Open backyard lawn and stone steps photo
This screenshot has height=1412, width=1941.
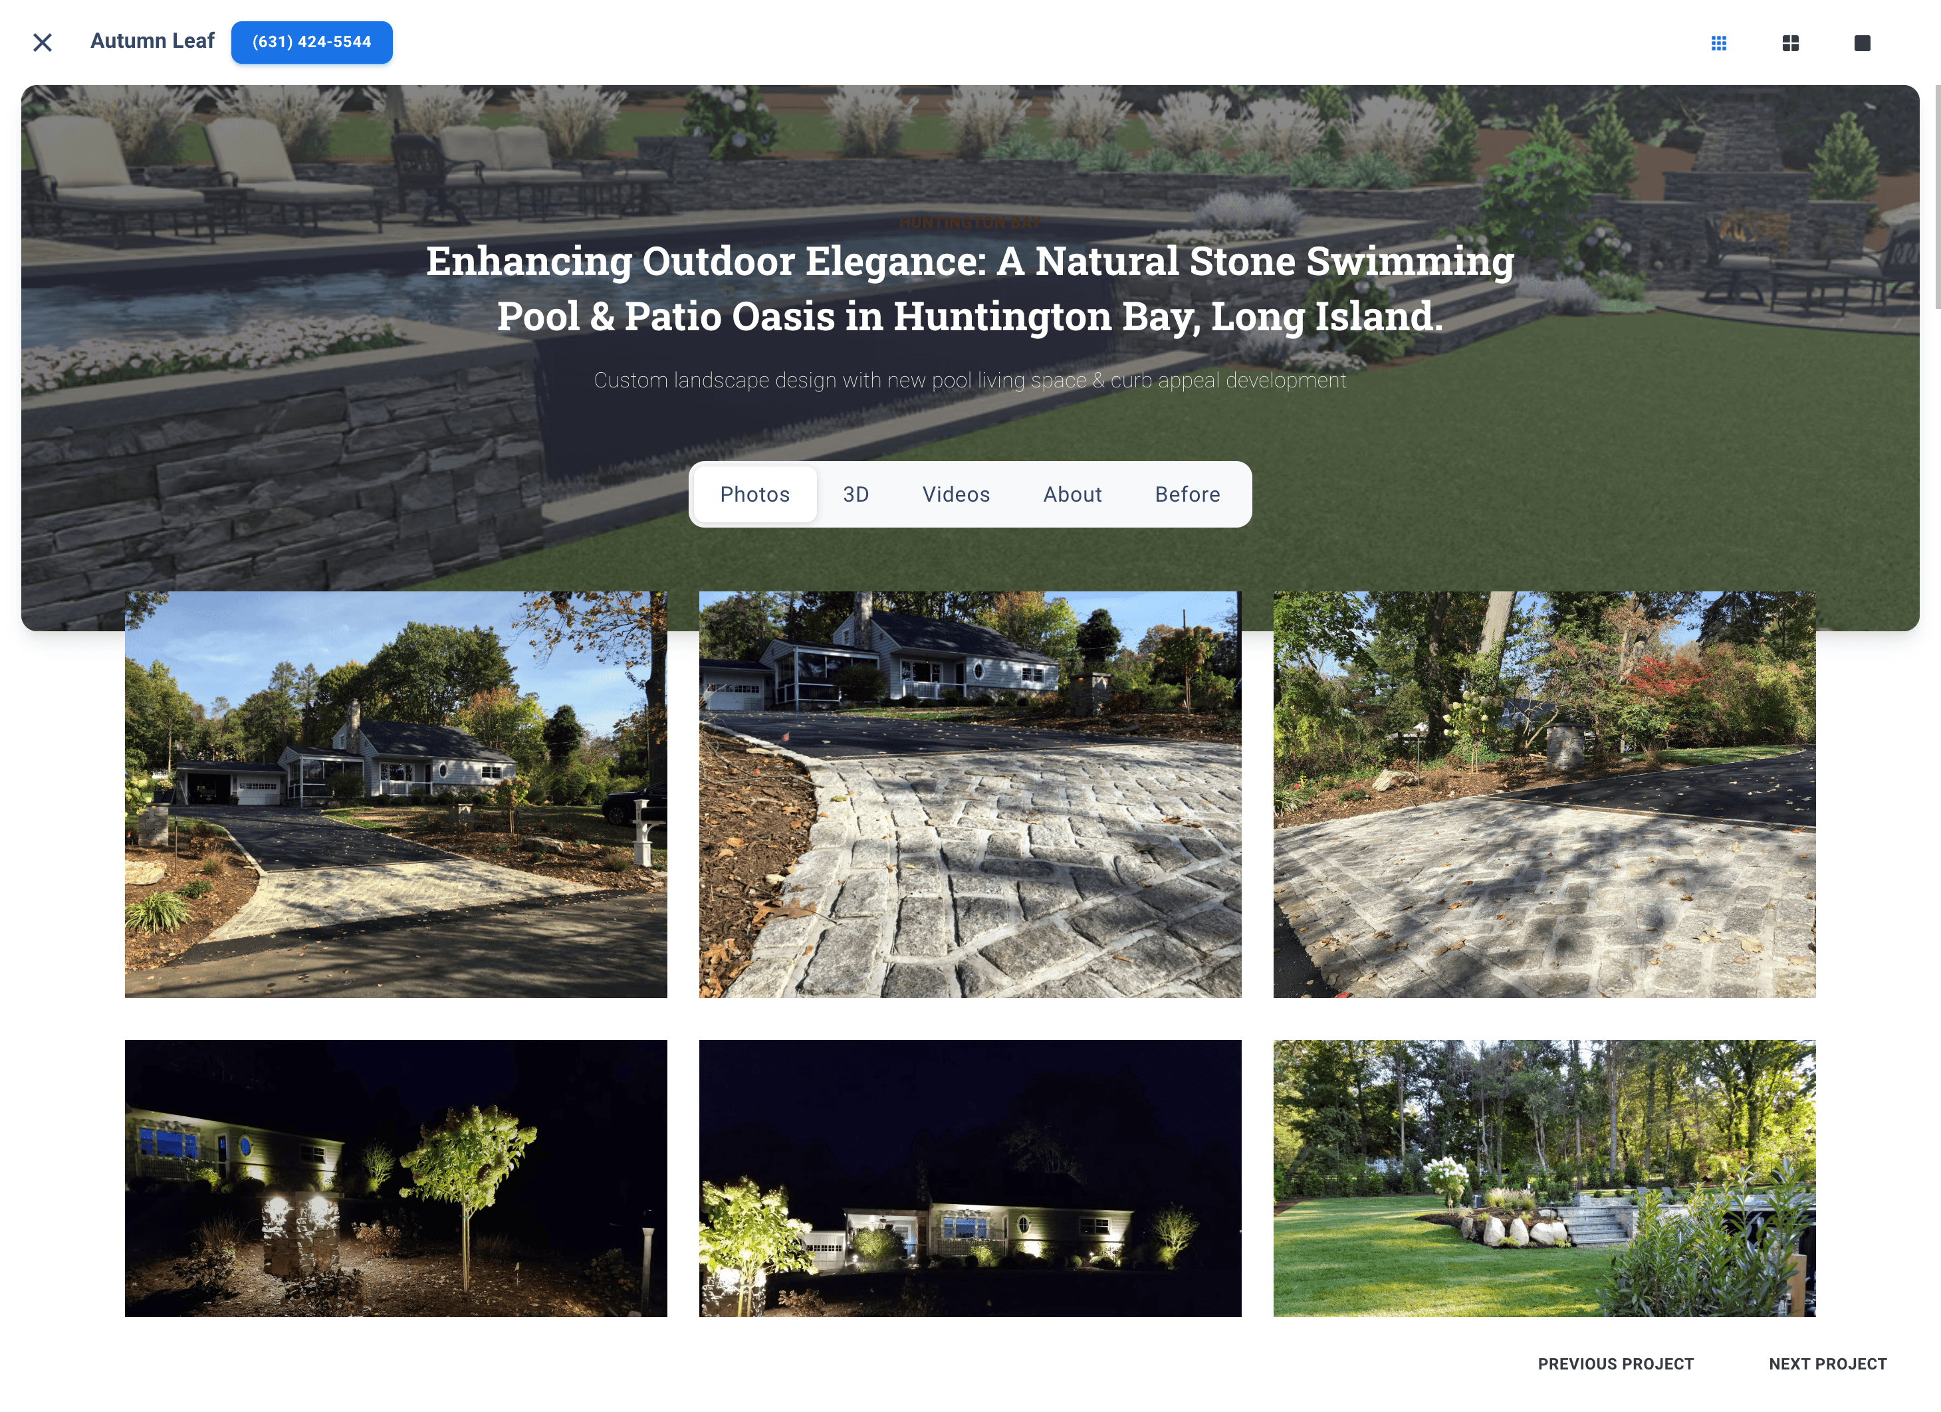point(1544,1179)
